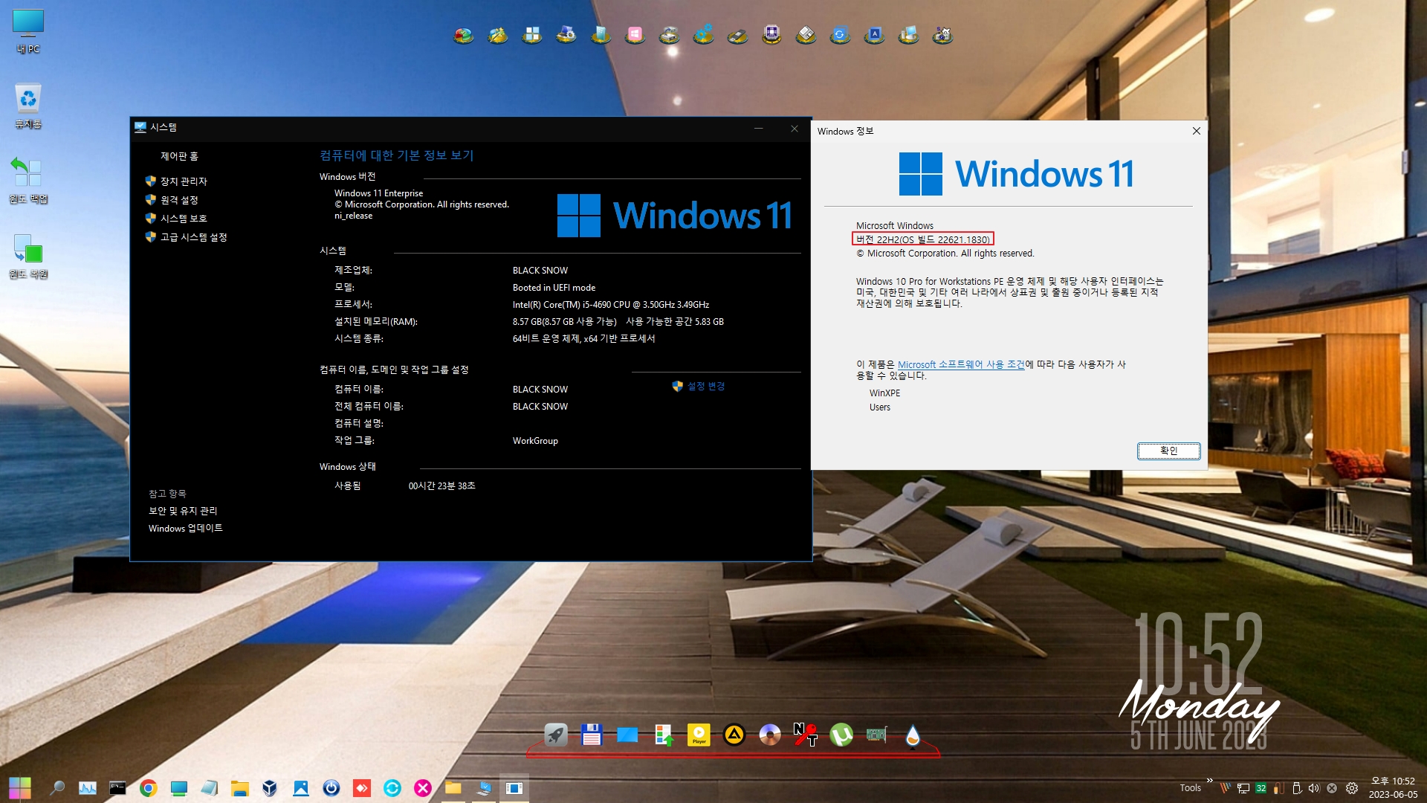The width and height of the screenshot is (1427, 803).
Task: Open 고급 시스템 설정 link
Action: coord(193,236)
